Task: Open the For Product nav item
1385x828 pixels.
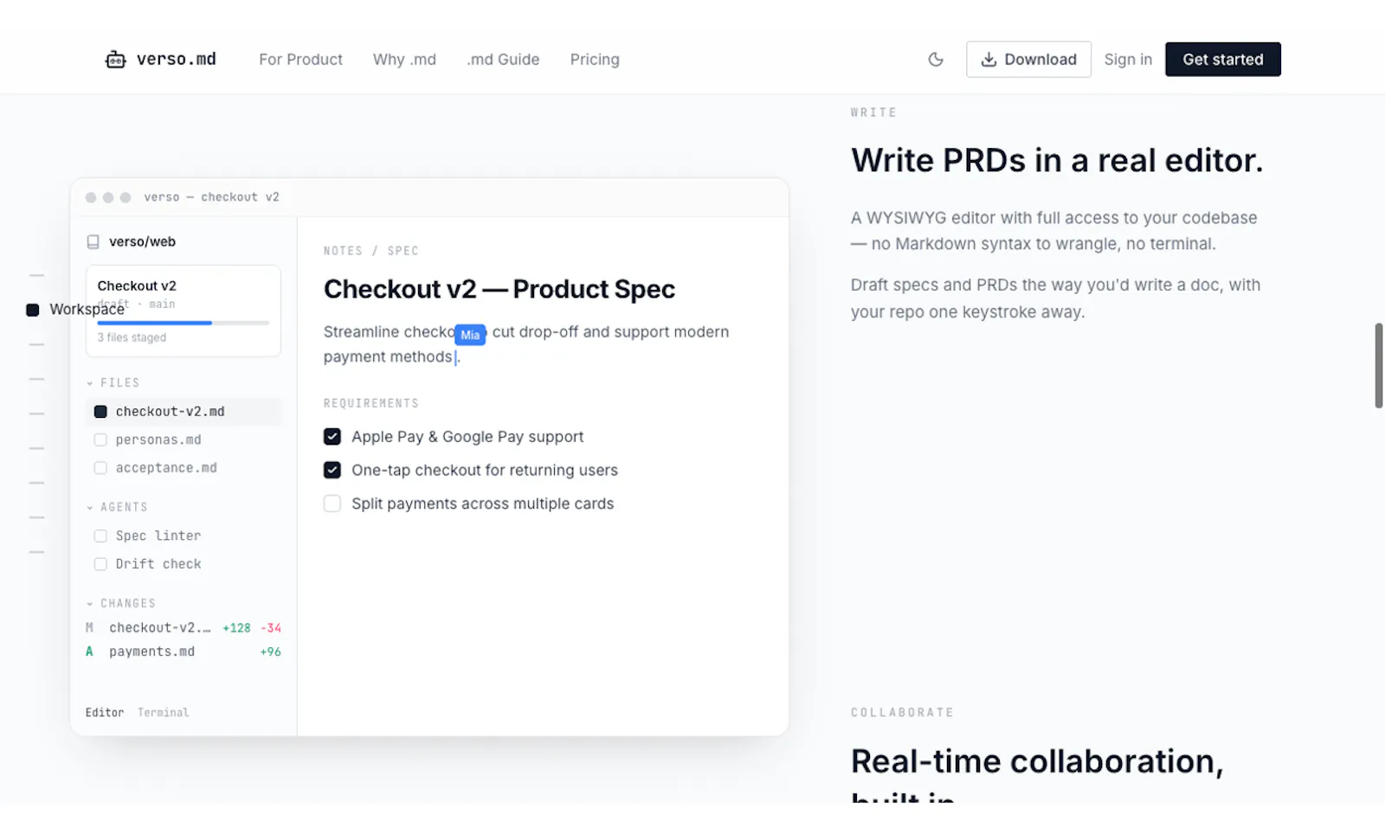Action: 300,60
